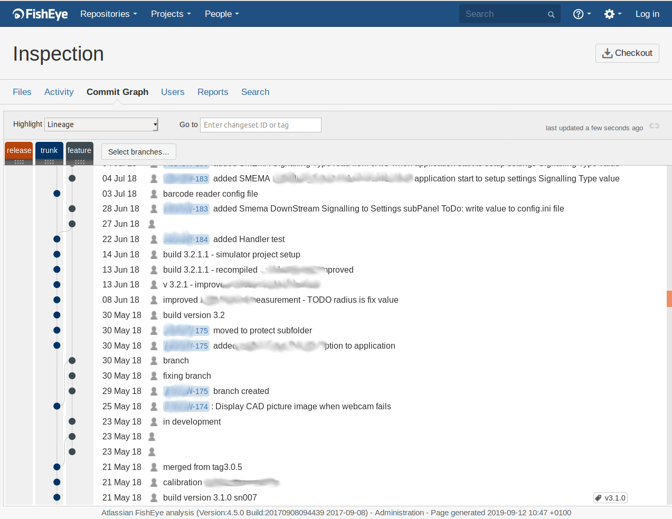Expand the Repositories dropdown menu
The image size is (672, 519).
pyautogui.click(x=109, y=14)
